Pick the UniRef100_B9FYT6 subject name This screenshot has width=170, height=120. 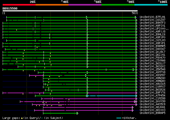point(152,93)
